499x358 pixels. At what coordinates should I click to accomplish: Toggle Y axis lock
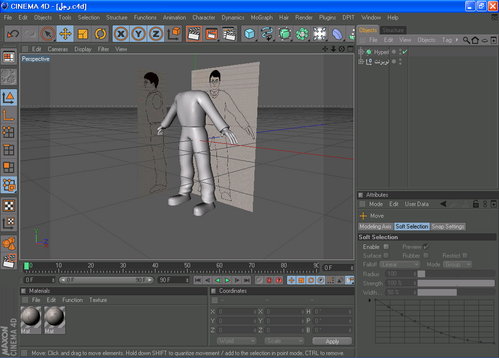click(x=138, y=34)
